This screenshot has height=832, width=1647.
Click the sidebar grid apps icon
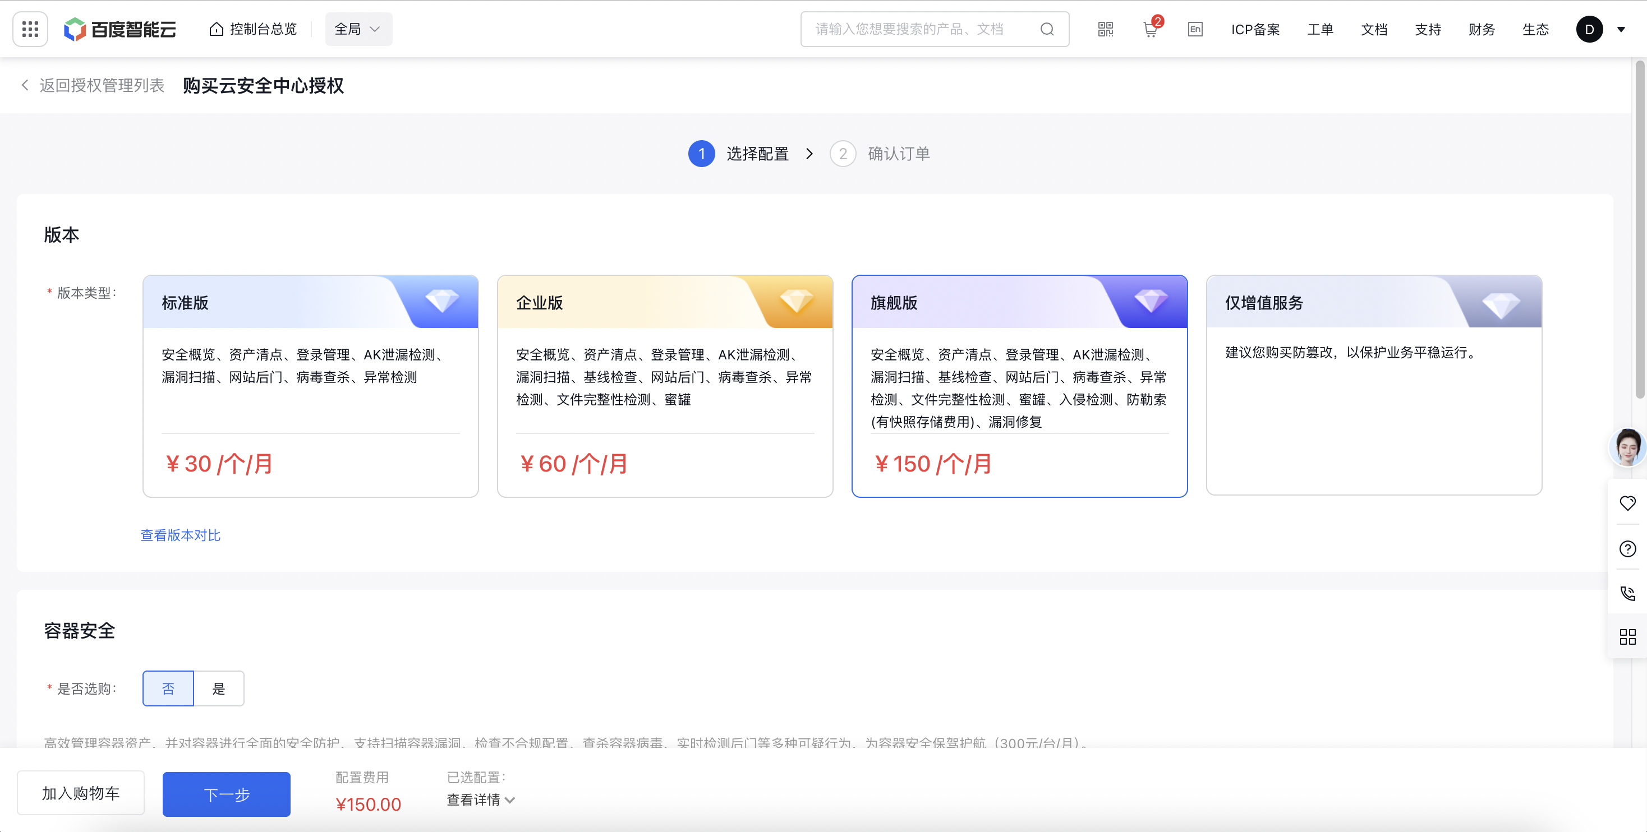click(1628, 636)
